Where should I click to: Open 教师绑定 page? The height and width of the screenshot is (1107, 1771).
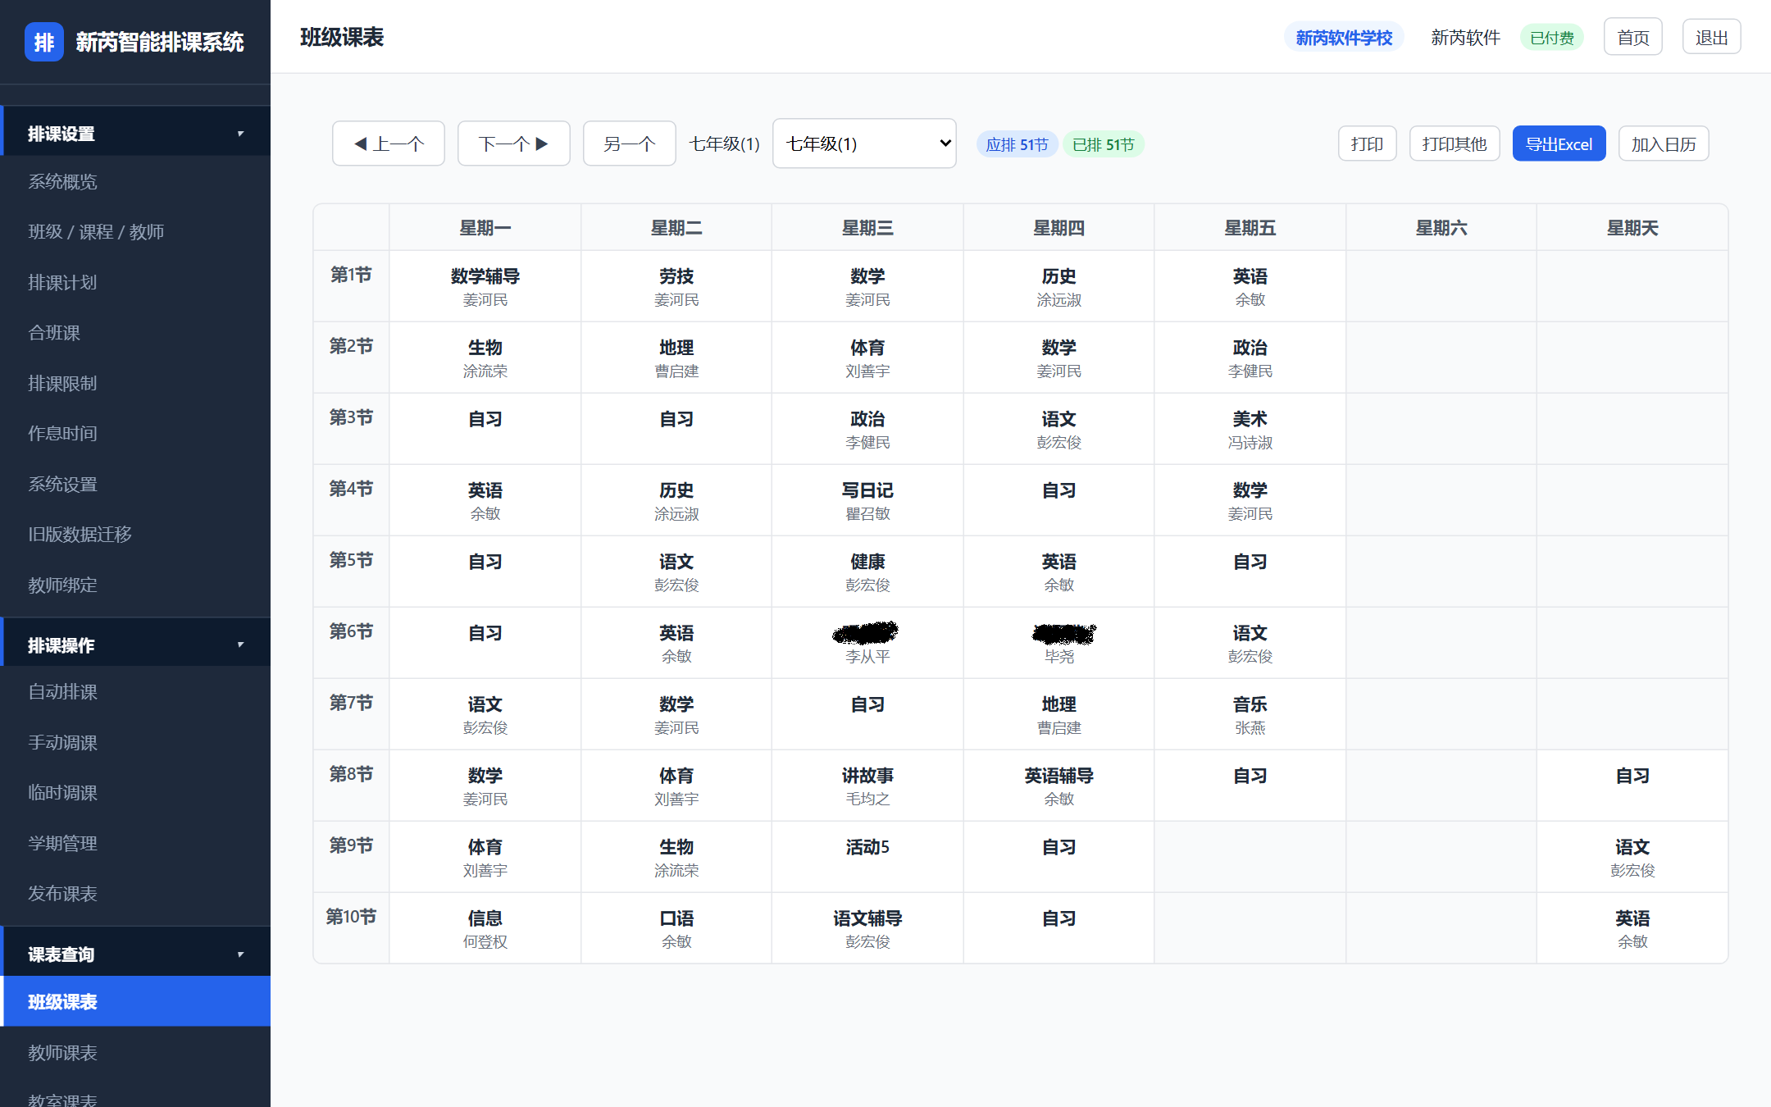pos(135,585)
